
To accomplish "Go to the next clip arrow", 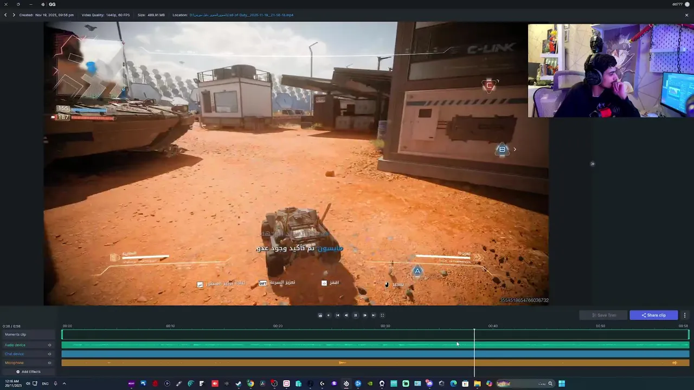I will pyautogui.click(x=14, y=15).
